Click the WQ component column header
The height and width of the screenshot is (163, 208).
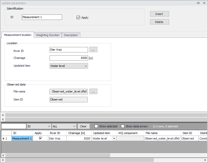[x=130, y=133]
